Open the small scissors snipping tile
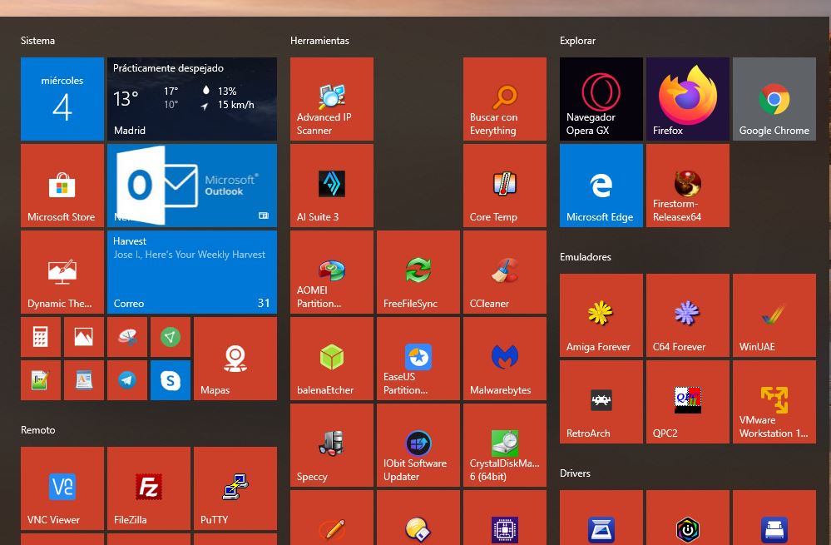Viewport: 831px width, 545px height. 127,337
